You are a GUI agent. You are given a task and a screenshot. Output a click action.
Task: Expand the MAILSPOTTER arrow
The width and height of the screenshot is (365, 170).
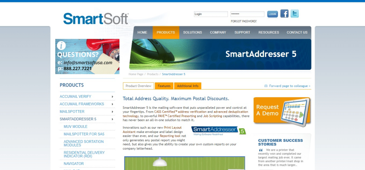112,112
